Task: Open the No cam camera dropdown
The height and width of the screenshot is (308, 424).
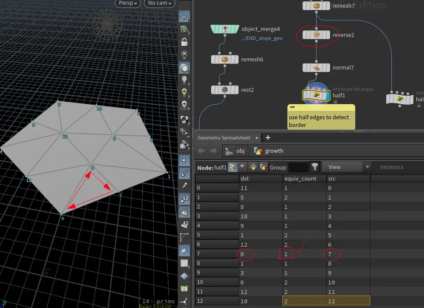Action: coord(160,3)
